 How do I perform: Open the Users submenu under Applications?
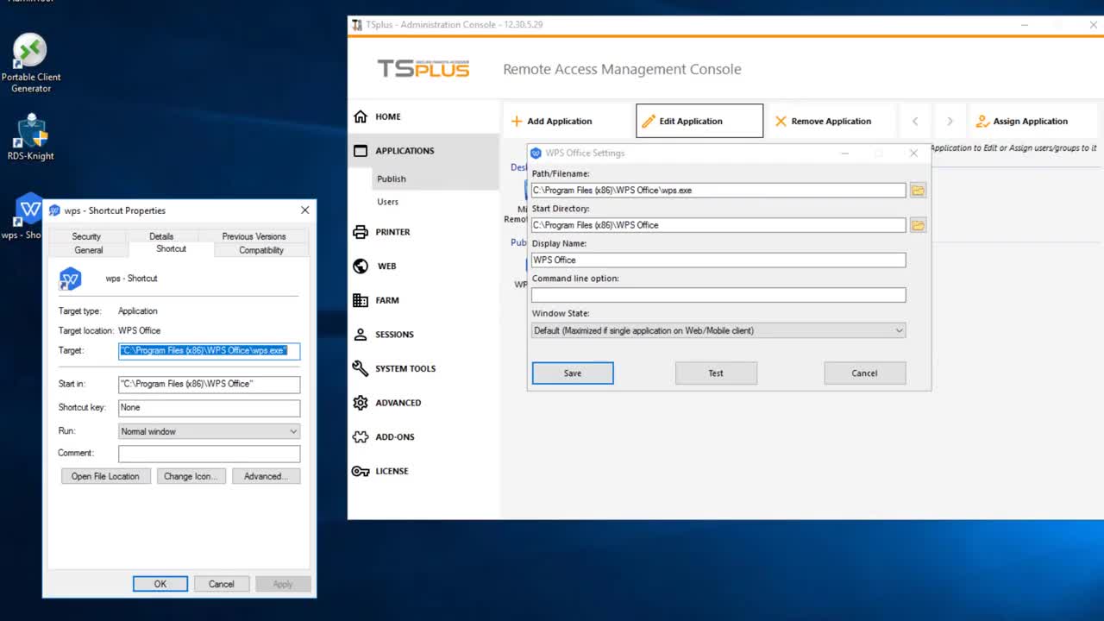pos(388,202)
